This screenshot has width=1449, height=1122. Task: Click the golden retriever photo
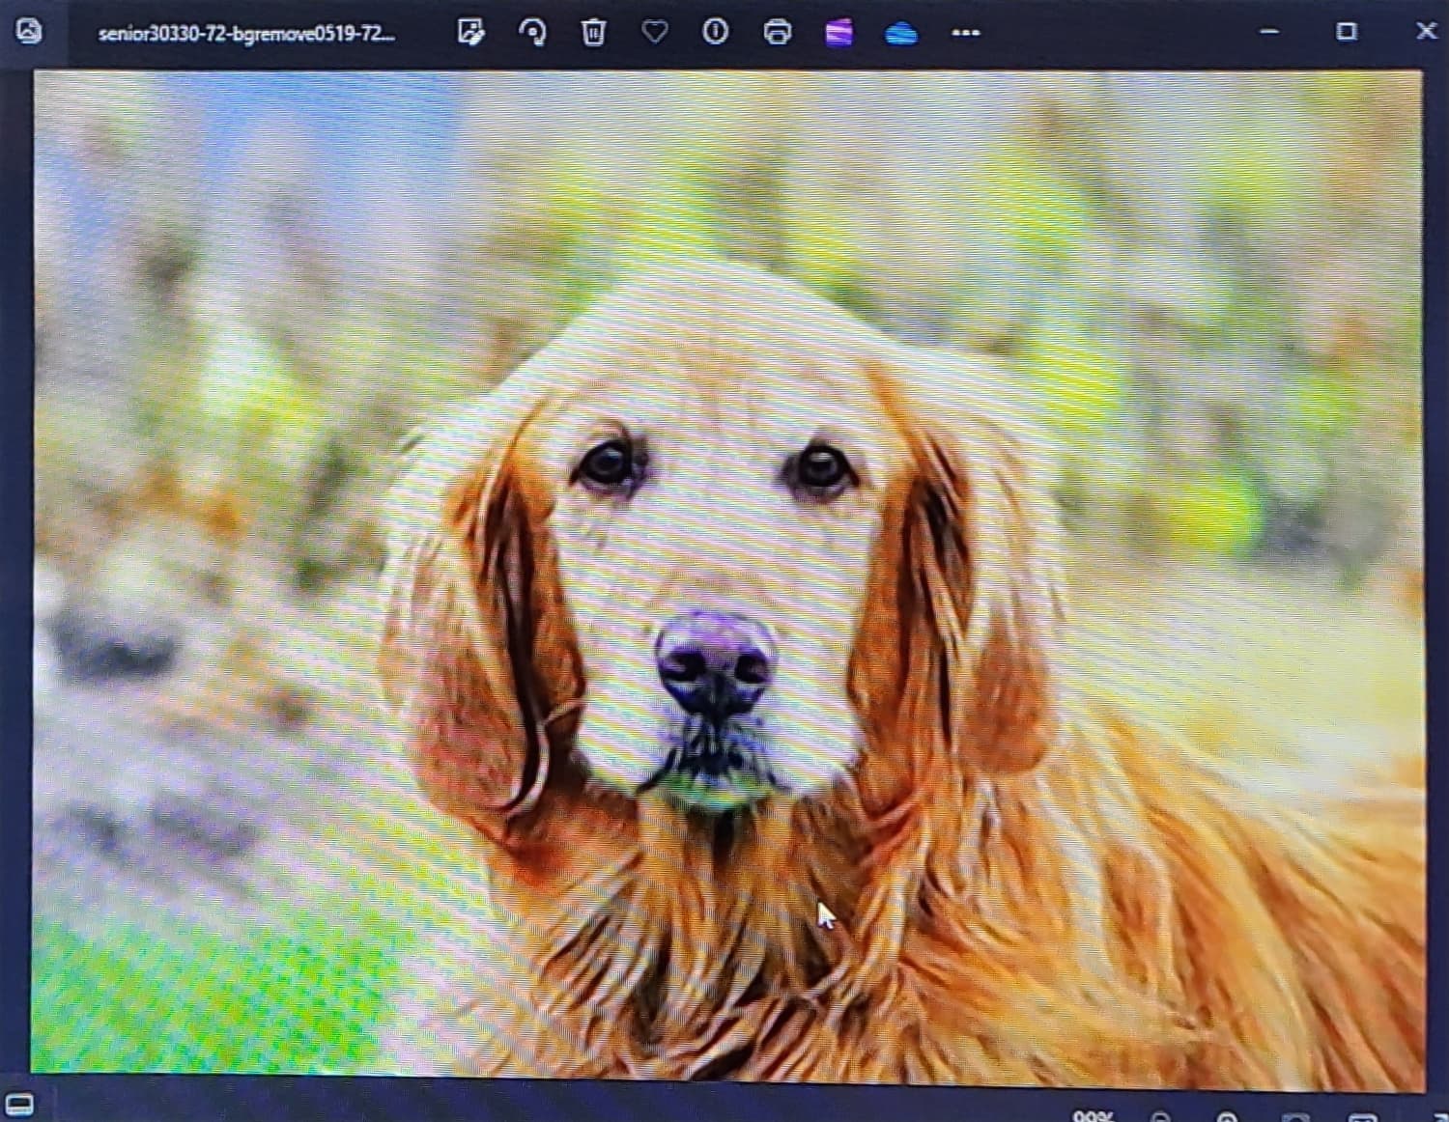[x=728, y=573]
